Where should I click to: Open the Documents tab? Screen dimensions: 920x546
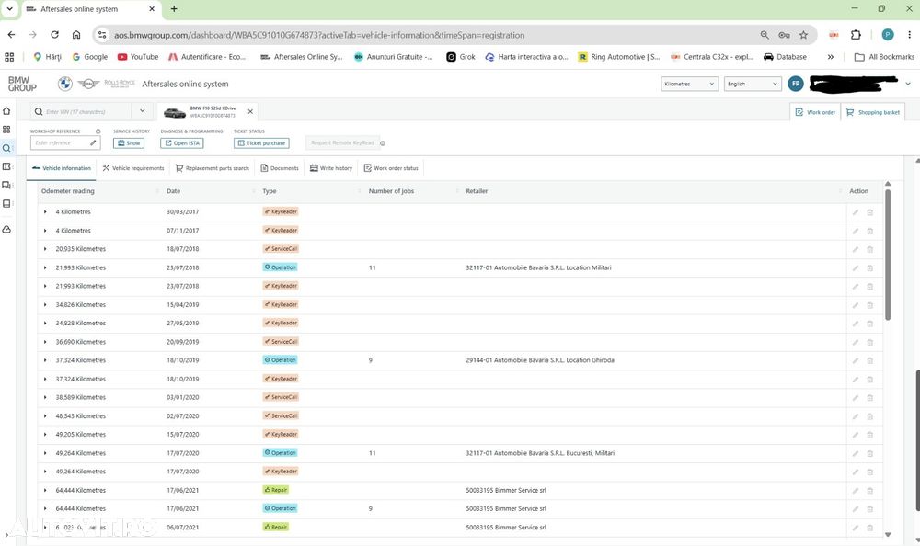click(280, 168)
